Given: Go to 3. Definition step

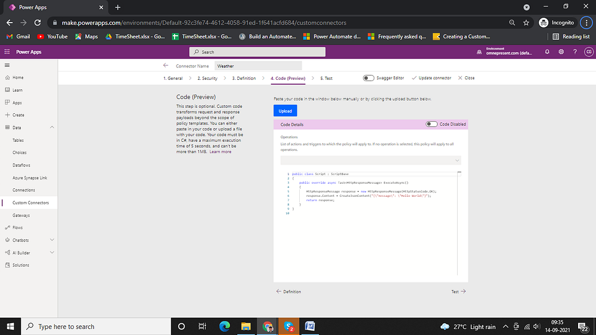Looking at the screenshot, I should (x=244, y=78).
